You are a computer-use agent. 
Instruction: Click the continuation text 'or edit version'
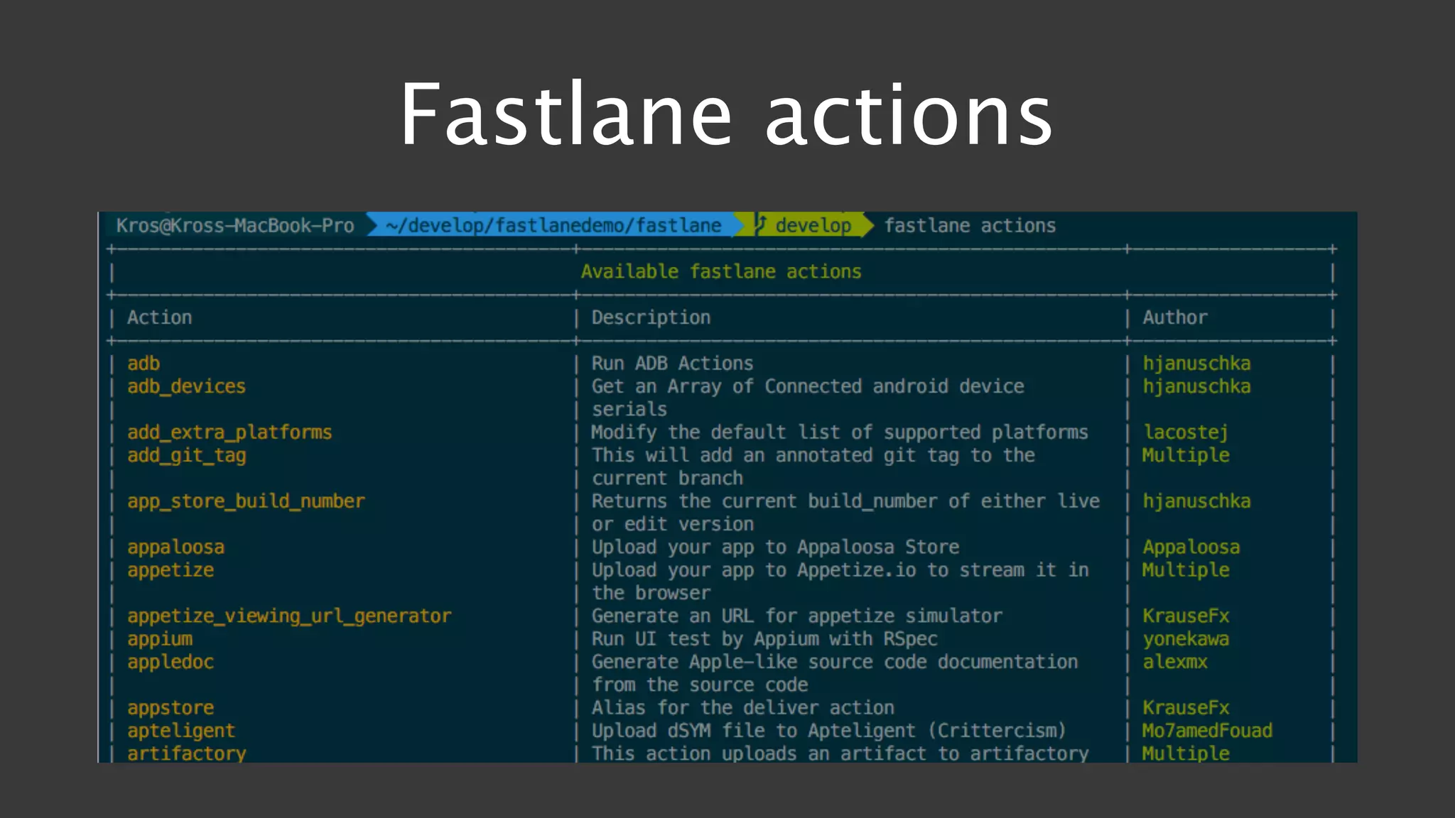click(x=673, y=524)
